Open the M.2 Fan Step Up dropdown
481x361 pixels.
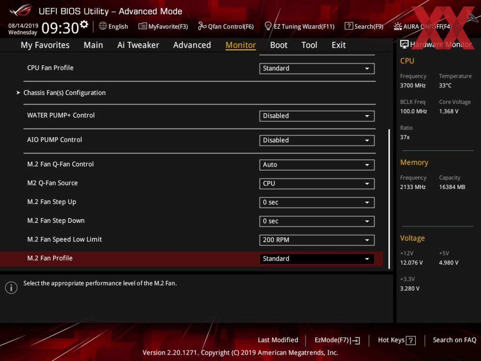317,202
